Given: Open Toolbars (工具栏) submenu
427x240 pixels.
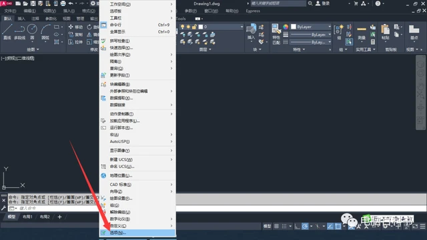Looking at the screenshot, I should [137, 18].
